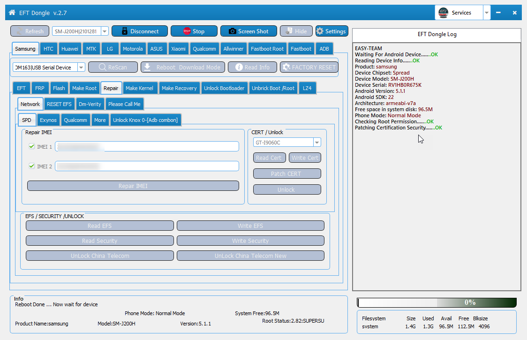
Task: Switch to the RESET EFS tab
Action: tap(59, 104)
